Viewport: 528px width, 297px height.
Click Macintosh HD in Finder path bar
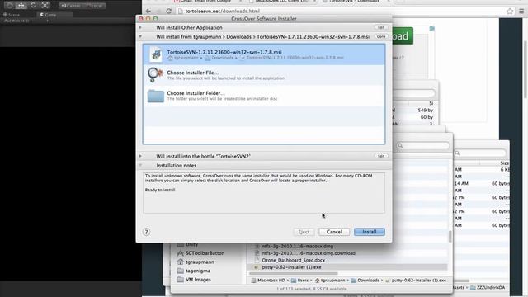coord(268,280)
